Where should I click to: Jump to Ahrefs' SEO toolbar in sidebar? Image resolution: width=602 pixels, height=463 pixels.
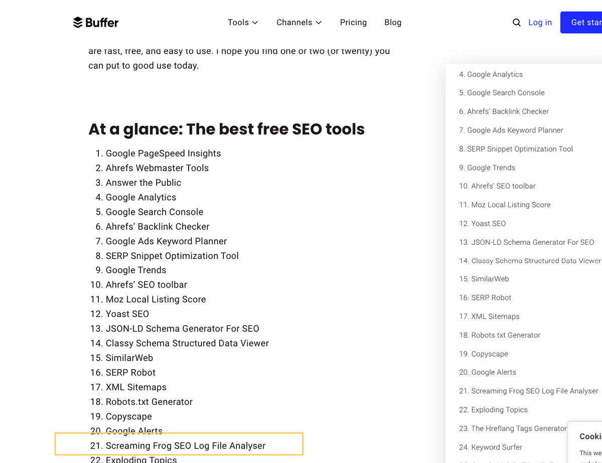click(x=497, y=186)
